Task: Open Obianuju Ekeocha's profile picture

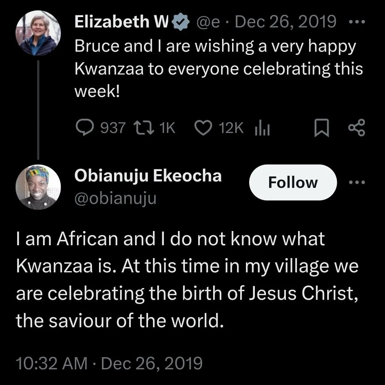Action: [38, 187]
